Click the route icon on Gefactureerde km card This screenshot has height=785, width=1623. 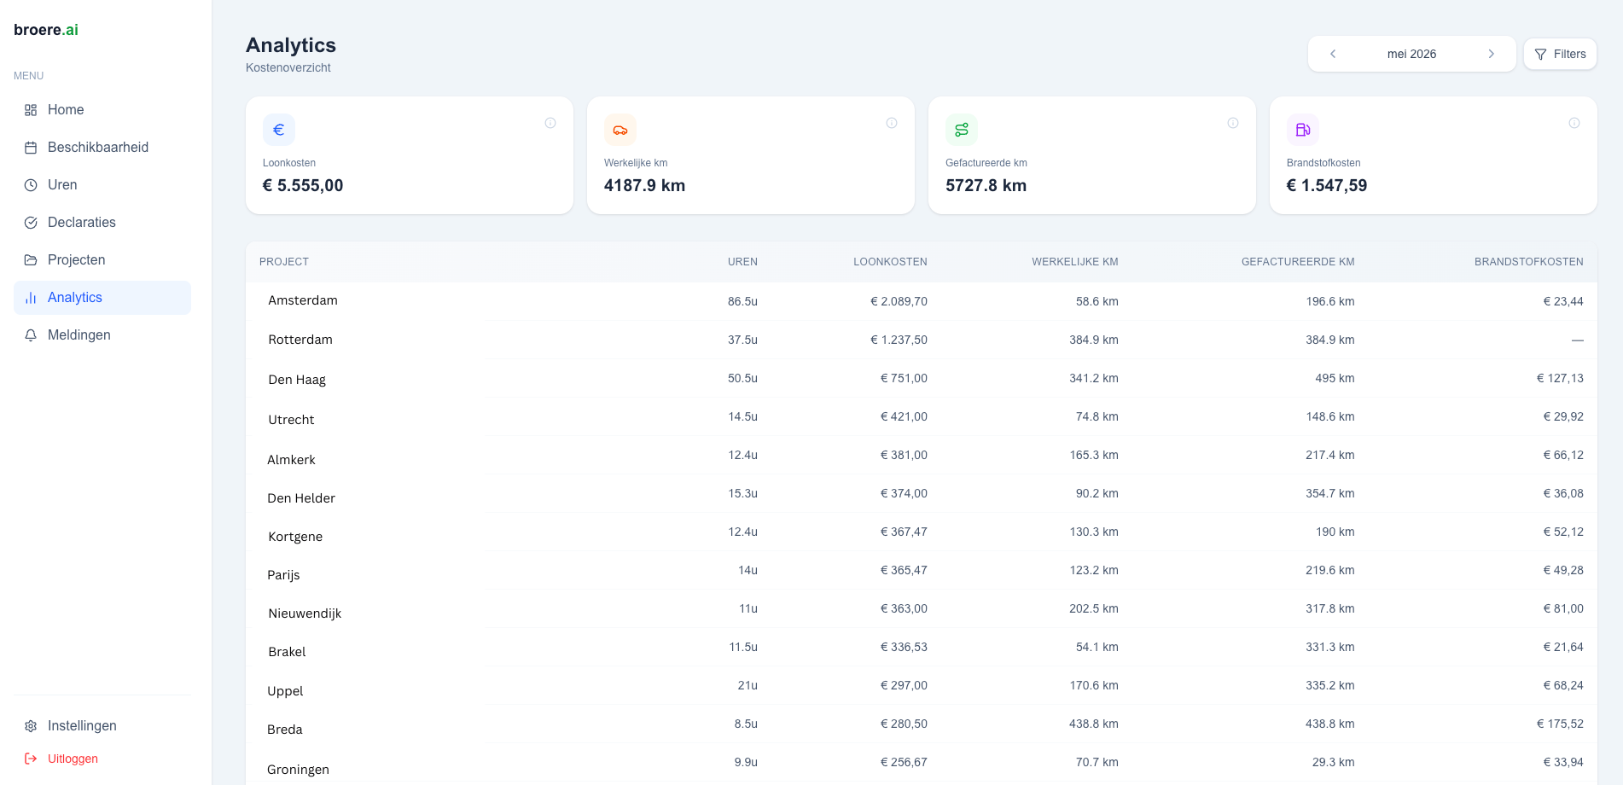962,130
